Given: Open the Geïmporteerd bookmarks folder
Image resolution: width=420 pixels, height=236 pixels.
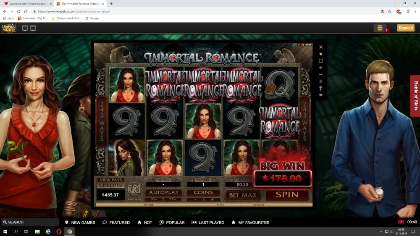Looking at the screenshot, I should (x=66, y=18).
